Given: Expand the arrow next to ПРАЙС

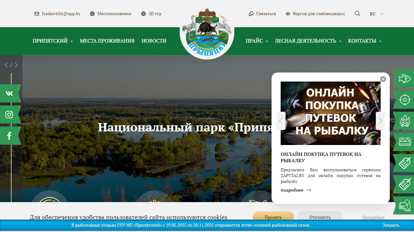Looking at the screenshot, I should point(267,41).
